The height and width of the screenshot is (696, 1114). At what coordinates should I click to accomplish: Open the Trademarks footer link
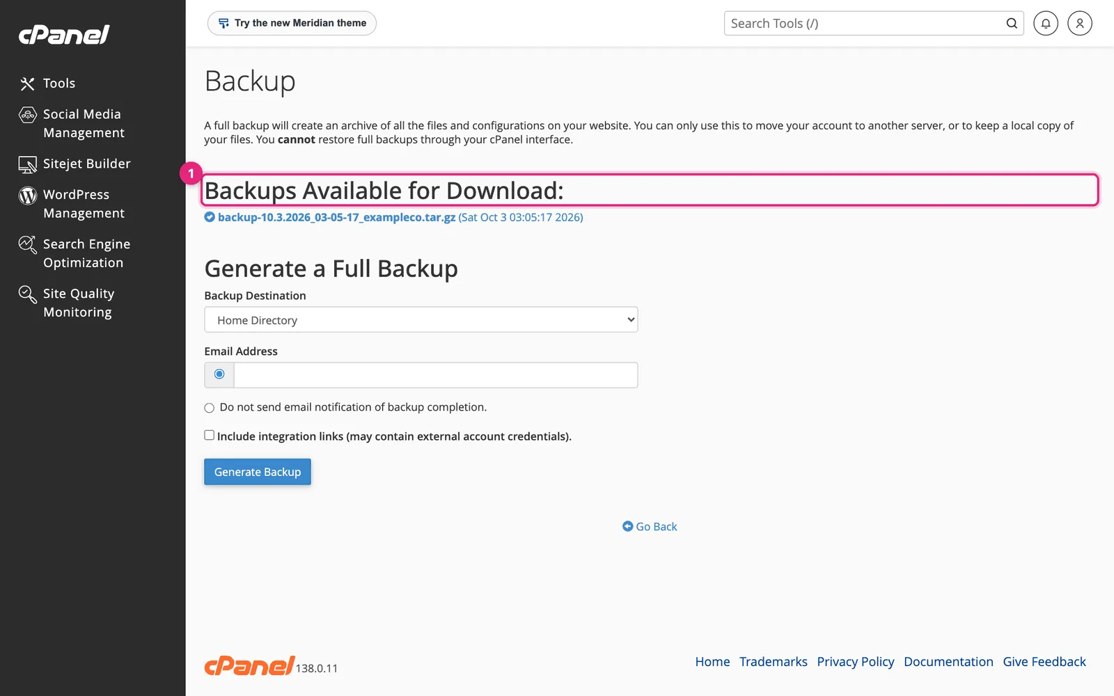coord(774,662)
